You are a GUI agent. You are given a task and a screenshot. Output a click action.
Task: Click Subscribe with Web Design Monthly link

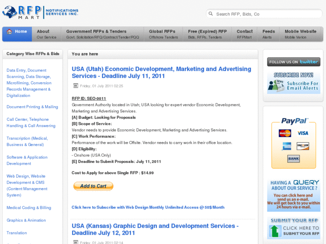click(148, 207)
